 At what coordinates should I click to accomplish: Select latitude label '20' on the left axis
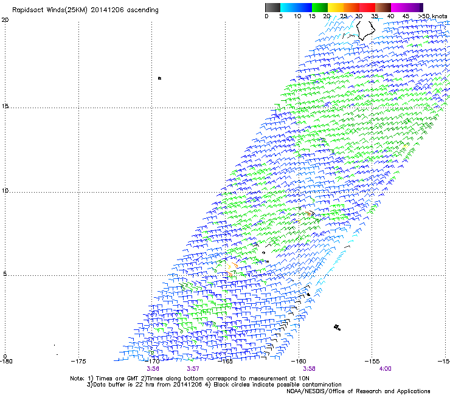pos(5,20)
